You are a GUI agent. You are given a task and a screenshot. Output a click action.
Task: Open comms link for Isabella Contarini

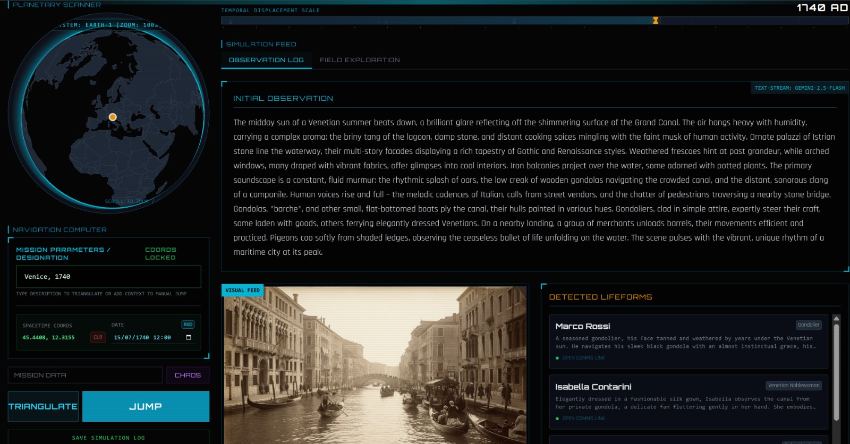click(583, 419)
